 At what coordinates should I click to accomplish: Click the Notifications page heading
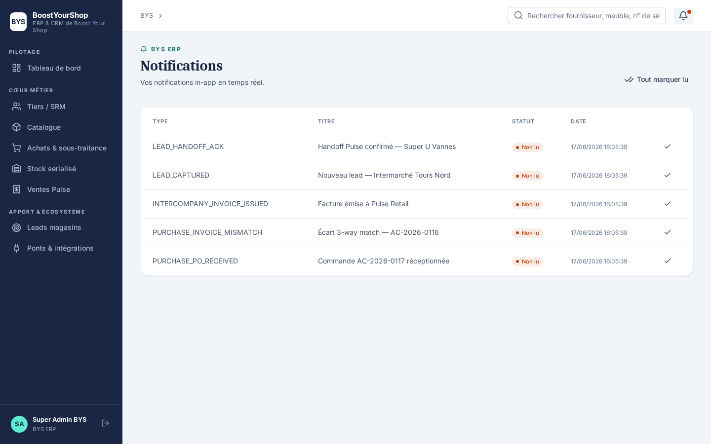click(181, 66)
